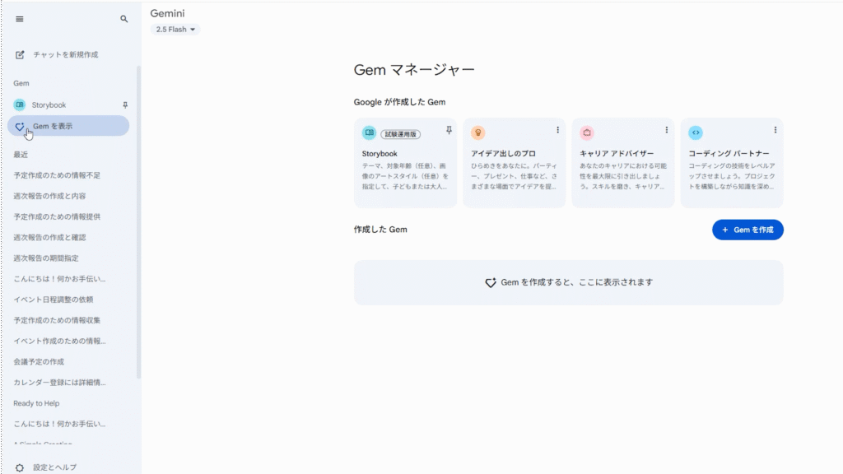
Task: Click the キャリア アドバイザー card icon
Action: (x=587, y=132)
